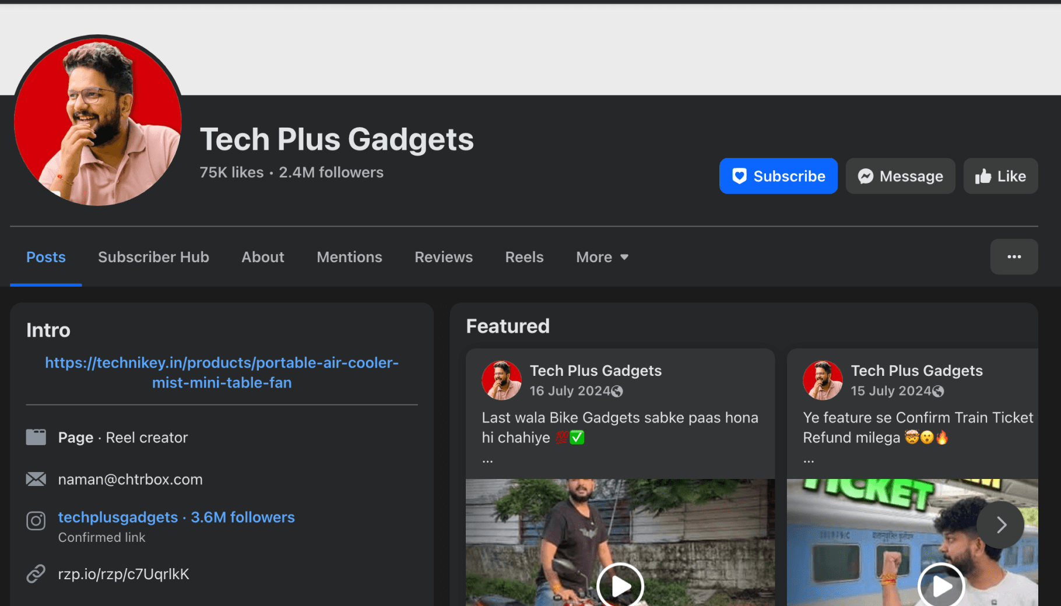View the Reviews tab
Screen dimensions: 1061x606
coord(444,257)
